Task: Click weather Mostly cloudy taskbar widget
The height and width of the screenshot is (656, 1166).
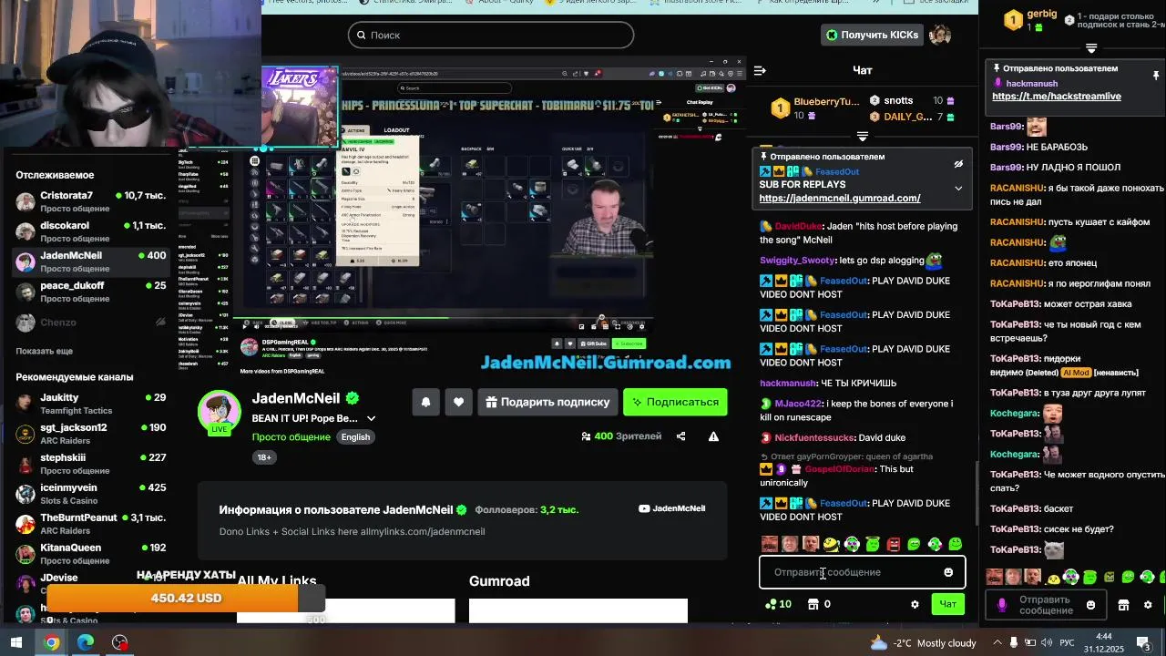Action: coord(923,643)
